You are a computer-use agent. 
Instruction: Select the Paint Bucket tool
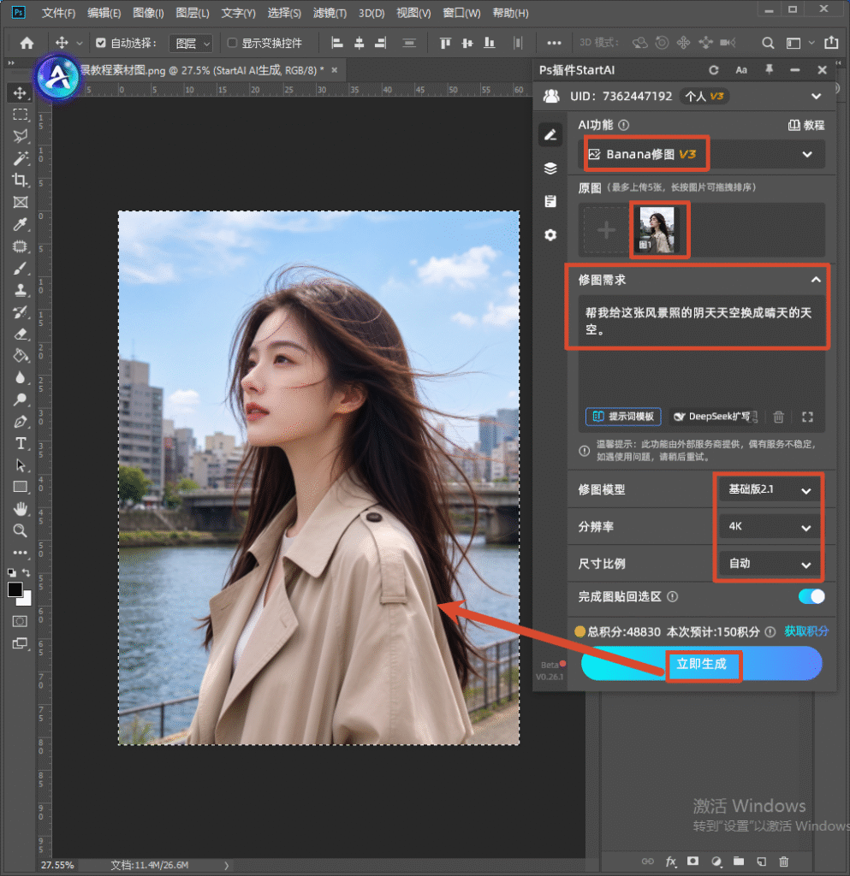coord(21,356)
